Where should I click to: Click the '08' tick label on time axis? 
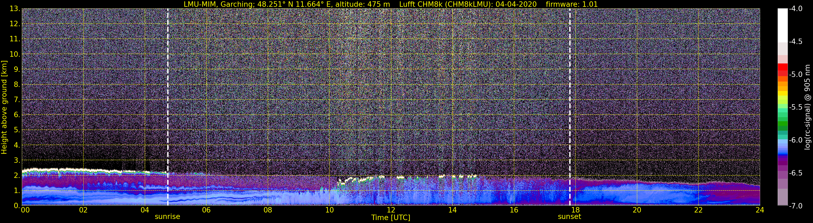coord(268,210)
